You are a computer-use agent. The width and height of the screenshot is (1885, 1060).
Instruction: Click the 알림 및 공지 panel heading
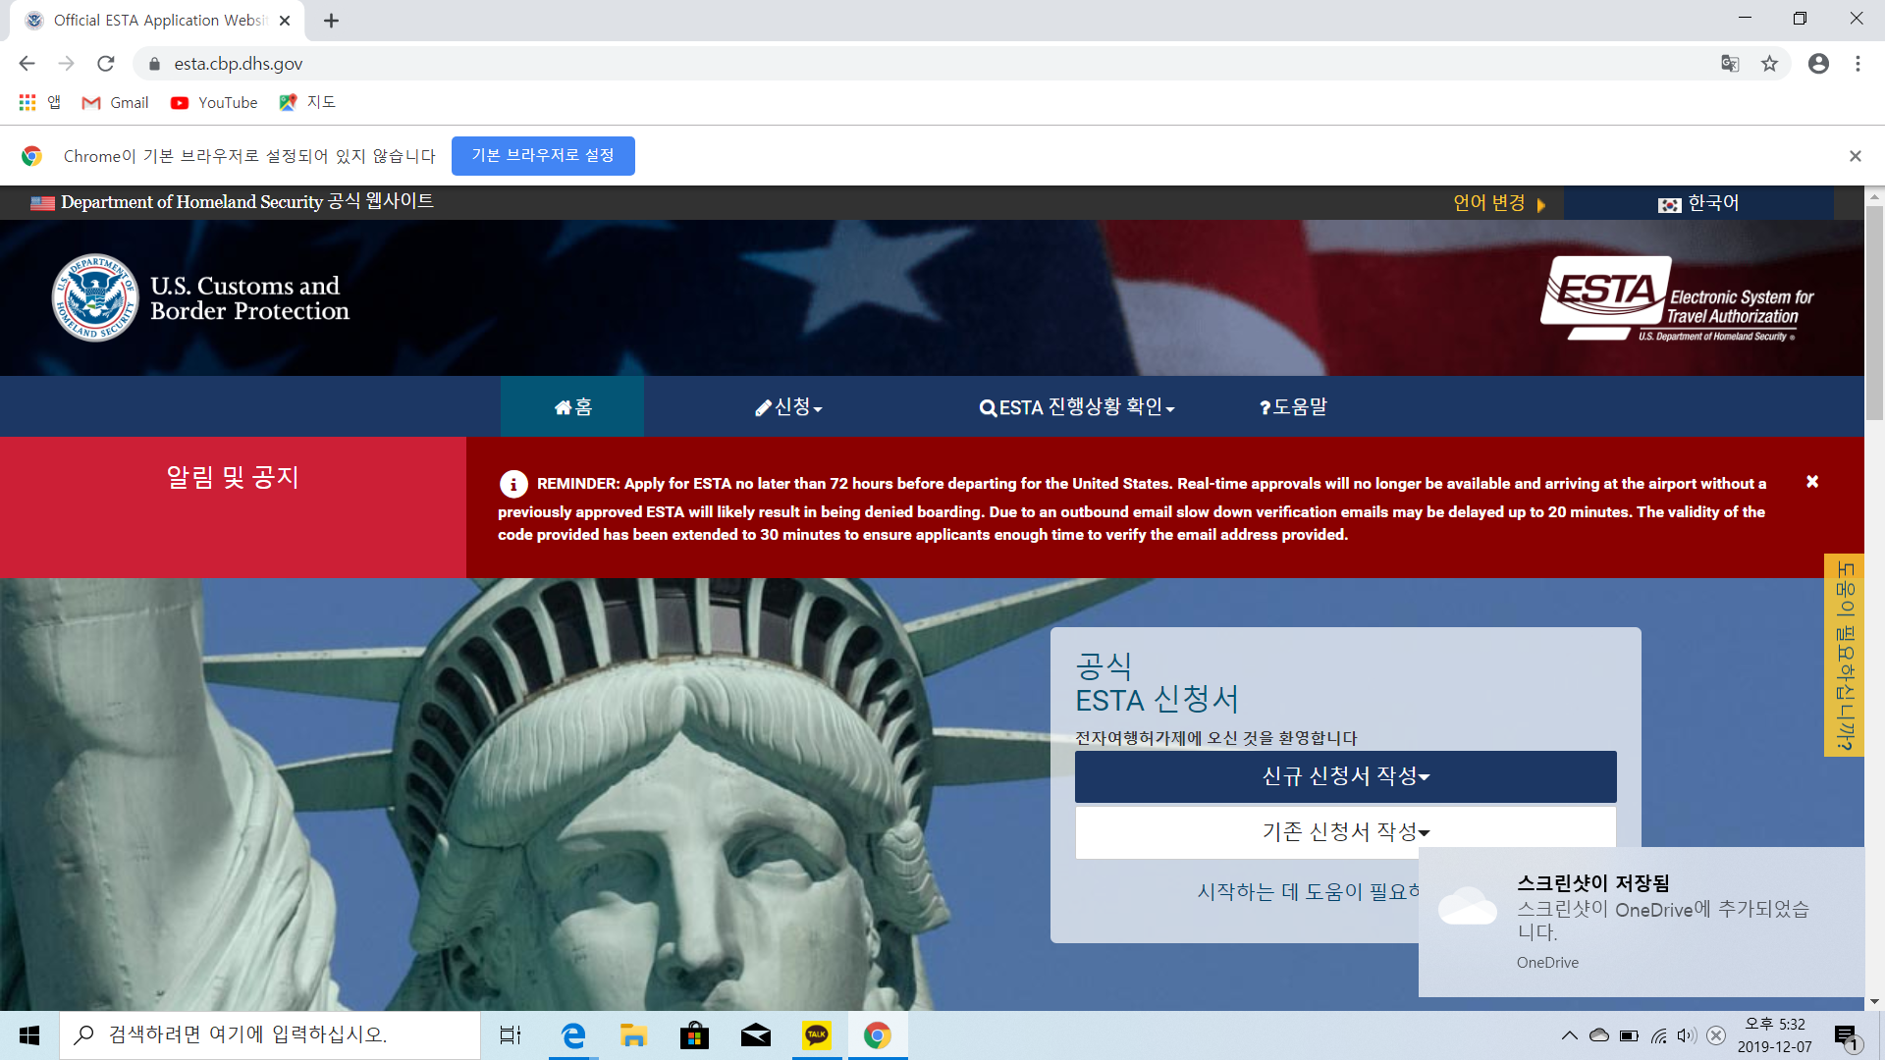point(233,477)
